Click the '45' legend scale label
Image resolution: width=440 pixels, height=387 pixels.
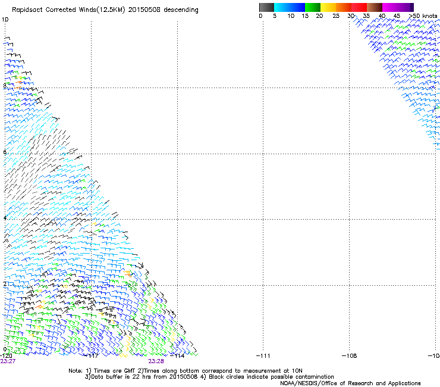tap(397, 16)
